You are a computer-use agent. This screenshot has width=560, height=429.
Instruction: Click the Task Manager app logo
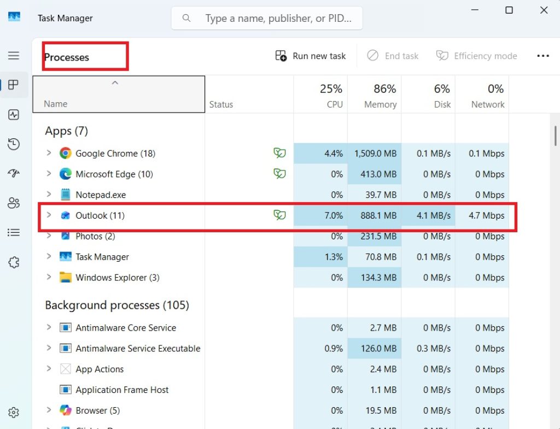coord(14,17)
